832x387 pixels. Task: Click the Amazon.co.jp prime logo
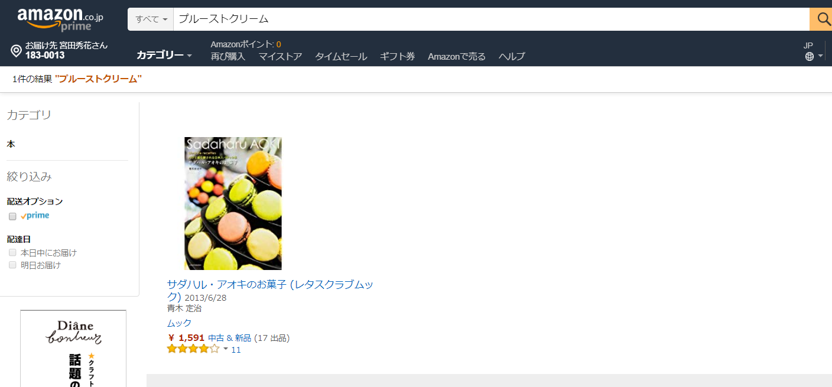pyautogui.click(x=60, y=19)
